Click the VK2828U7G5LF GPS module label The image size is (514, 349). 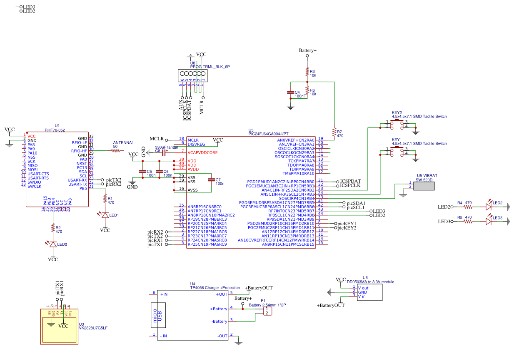pyautogui.click(x=92, y=328)
